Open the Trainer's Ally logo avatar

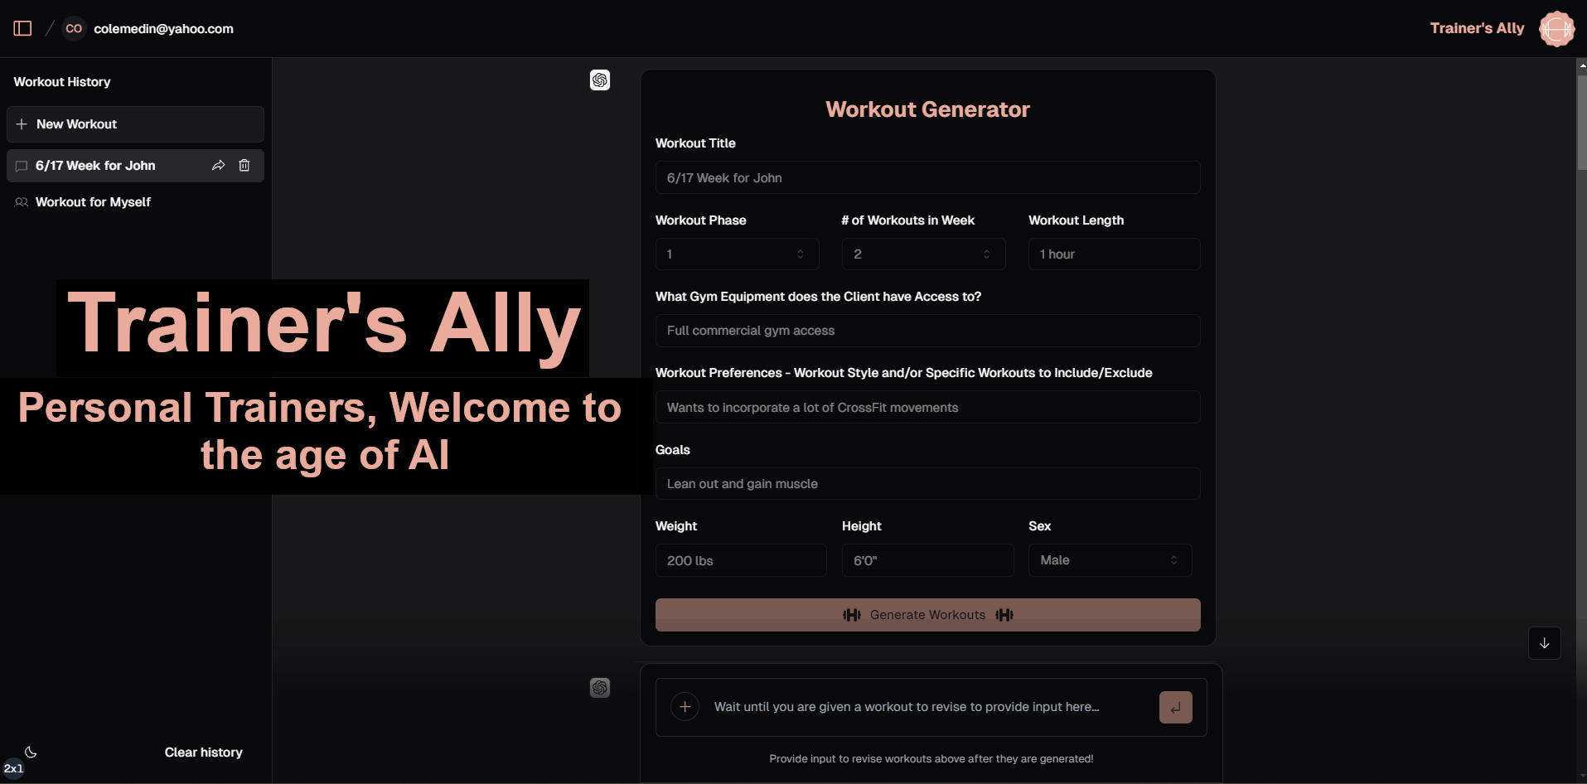coord(1556,28)
